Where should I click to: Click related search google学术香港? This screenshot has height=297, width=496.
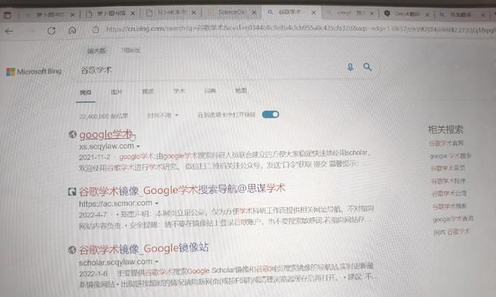[x=454, y=218]
